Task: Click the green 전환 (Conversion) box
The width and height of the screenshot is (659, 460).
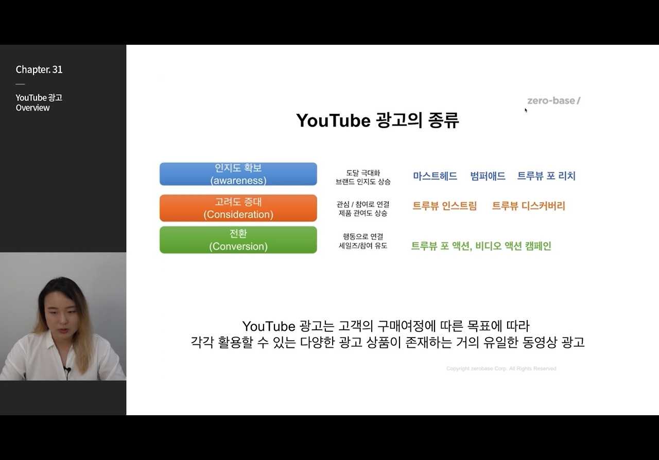Action: (238, 240)
